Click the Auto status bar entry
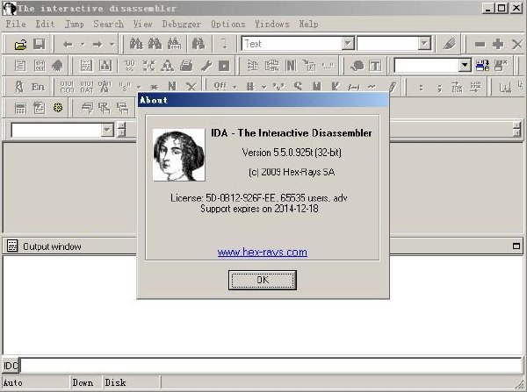The height and width of the screenshot is (392, 527). point(13,382)
